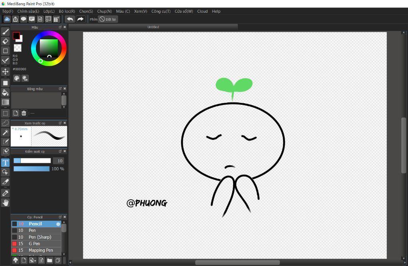Open the Lớp(L) menu

coord(49,12)
